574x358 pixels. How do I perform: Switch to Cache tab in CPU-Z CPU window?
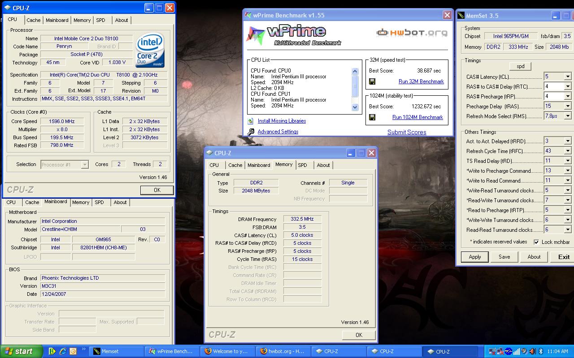coord(34,20)
